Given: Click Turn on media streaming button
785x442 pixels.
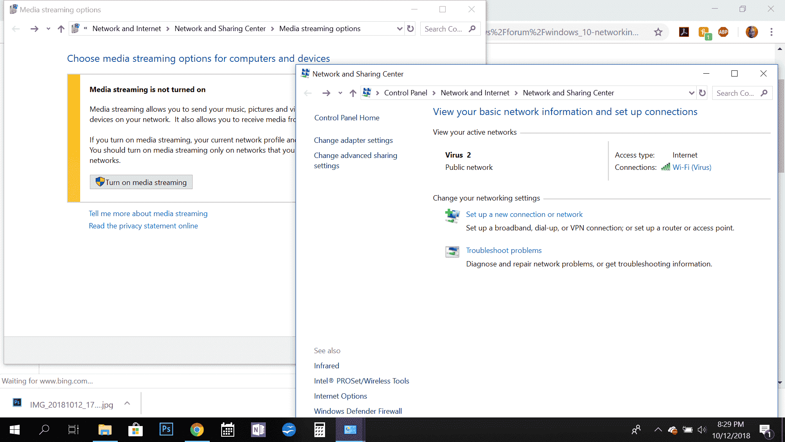Looking at the screenshot, I should (141, 182).
